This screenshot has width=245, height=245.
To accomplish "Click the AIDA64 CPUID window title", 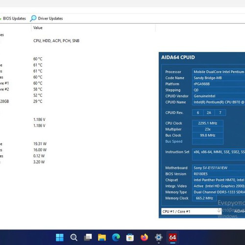I will 178,57.
